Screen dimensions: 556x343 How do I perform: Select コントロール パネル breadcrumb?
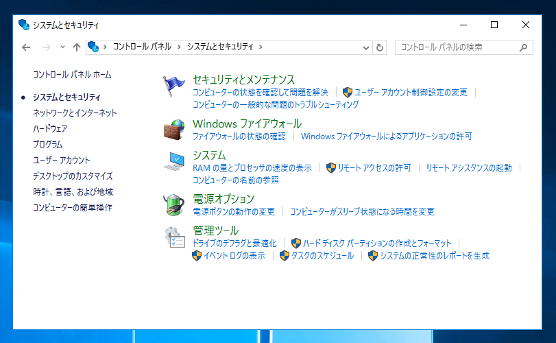(x=142, y=47)
